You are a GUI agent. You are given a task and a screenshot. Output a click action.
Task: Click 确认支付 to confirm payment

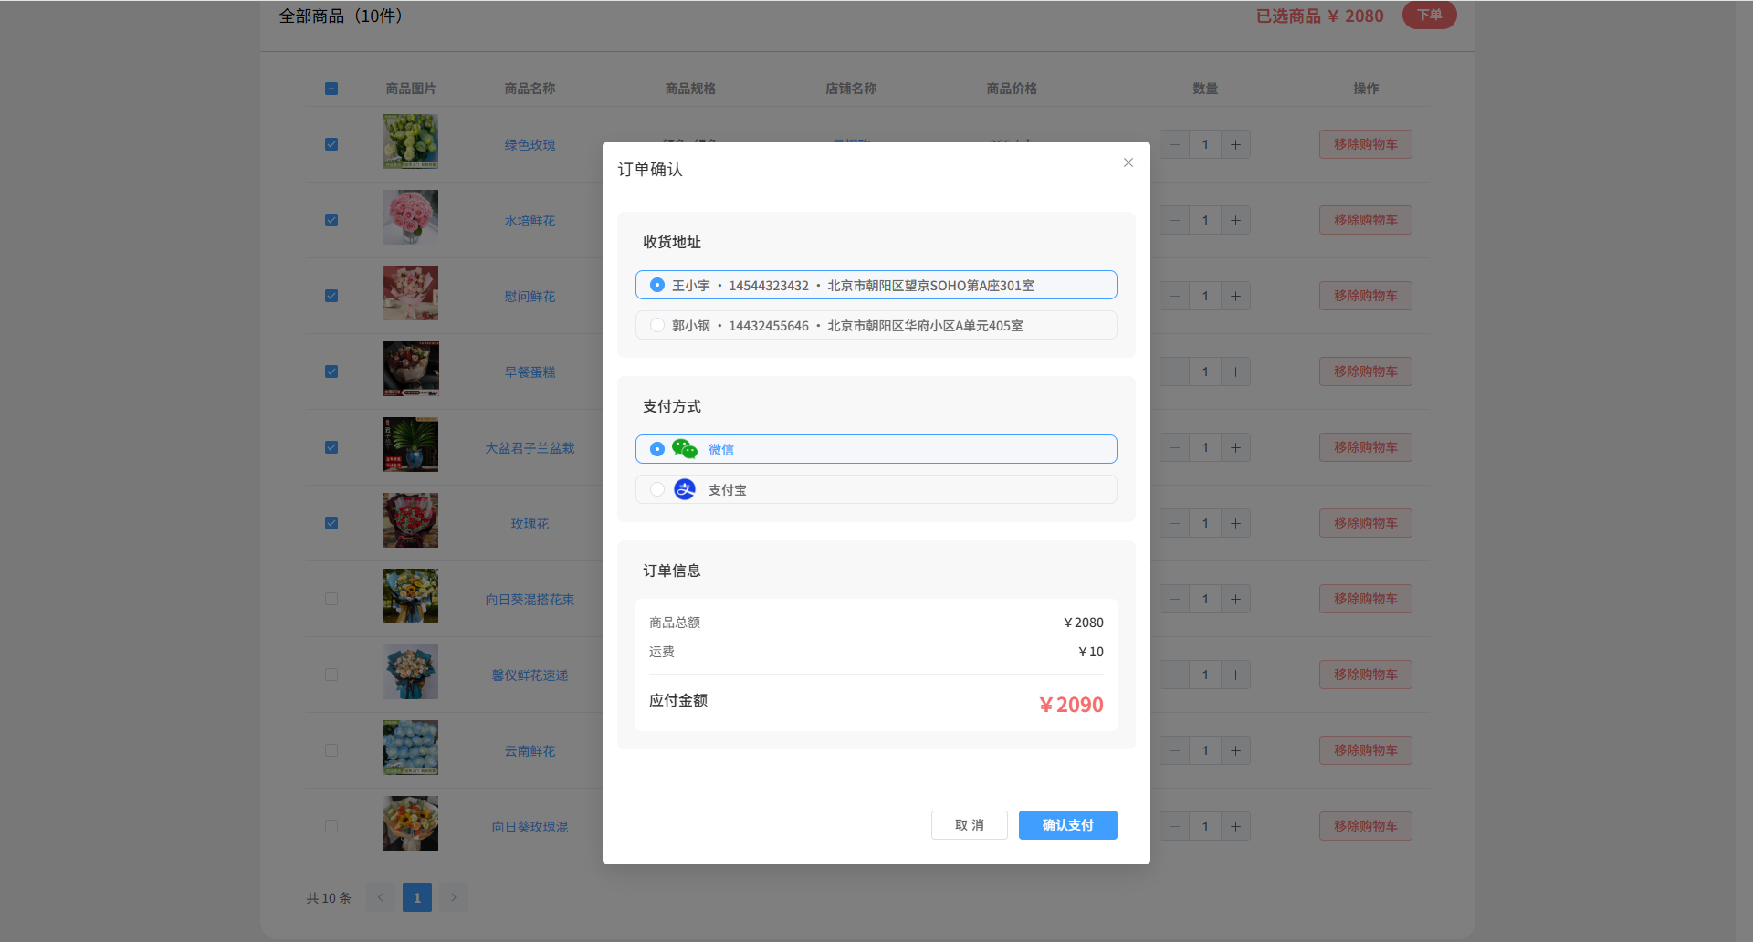1067,825
